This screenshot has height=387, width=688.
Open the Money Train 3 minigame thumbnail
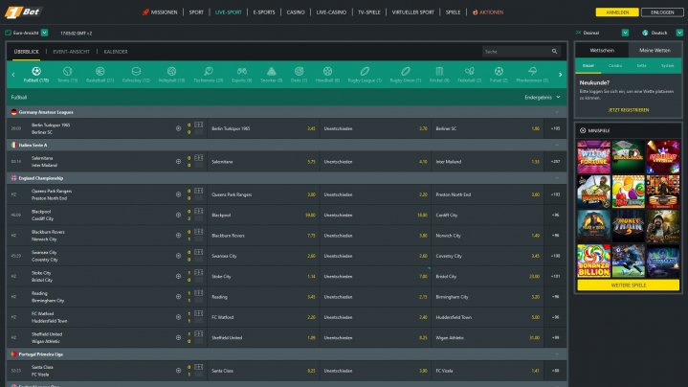(629, 226)
